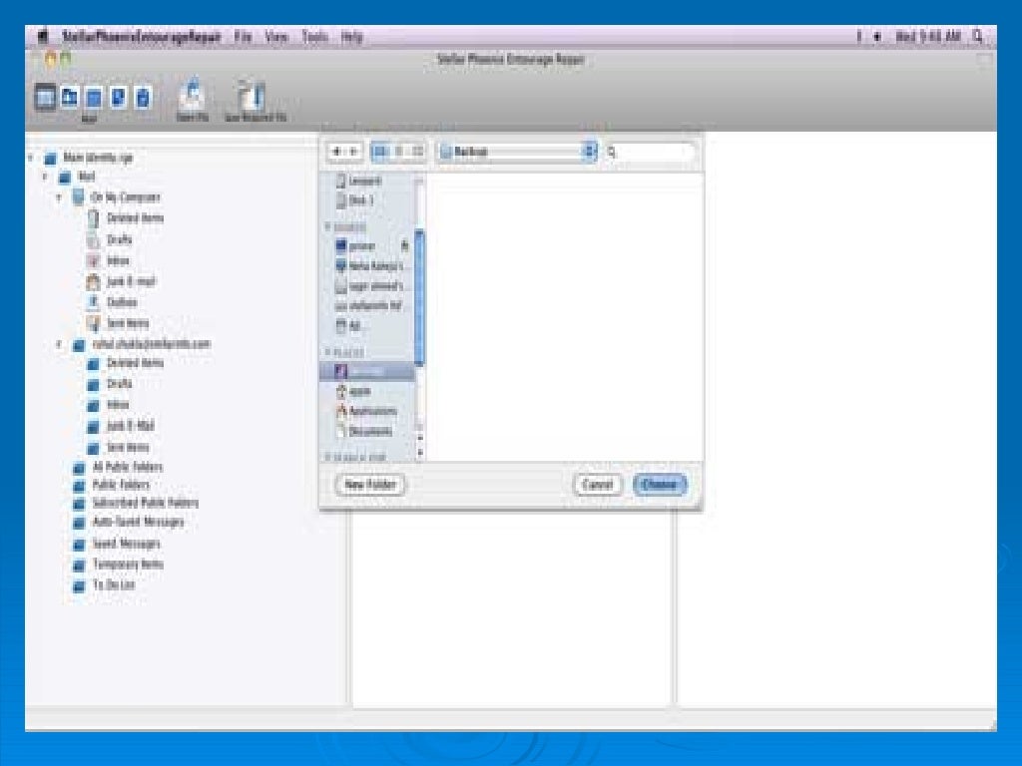
Task: Select Junk E-mail under On My Computer
Action: (x=121, y=281)
